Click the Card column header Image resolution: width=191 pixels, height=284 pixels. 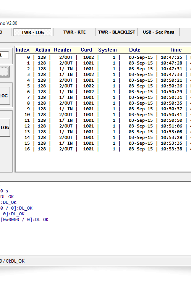pyautogui.click(x=86, y=50)
